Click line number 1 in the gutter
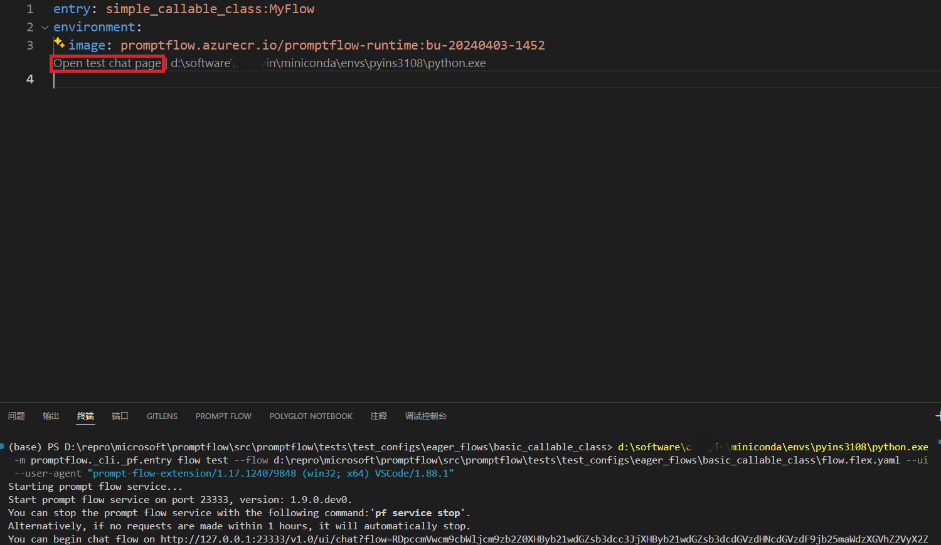Image resolution: width=941 pixels, height=545 pixels. (29, 9)
